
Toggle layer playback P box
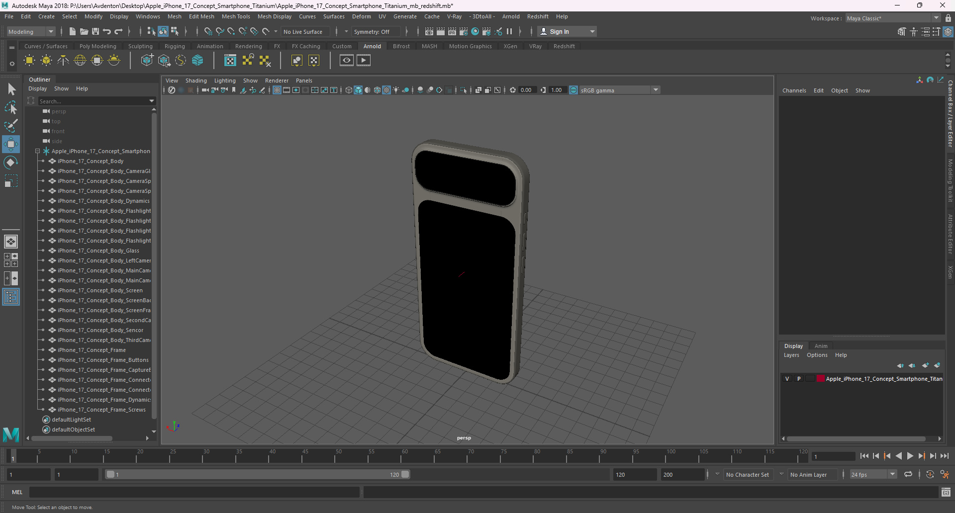click(799, 379)
